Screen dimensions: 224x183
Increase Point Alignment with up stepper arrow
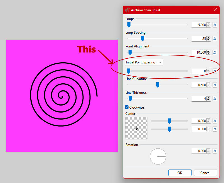pyautogui.click(x=208, y=51)
